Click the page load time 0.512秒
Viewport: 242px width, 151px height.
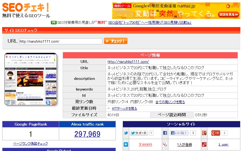tap(201, 115)
